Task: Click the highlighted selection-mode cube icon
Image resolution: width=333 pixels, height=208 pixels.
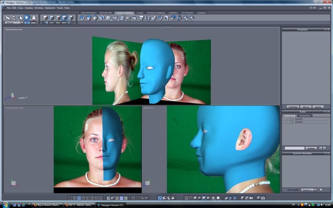Action: pos(64,17)
